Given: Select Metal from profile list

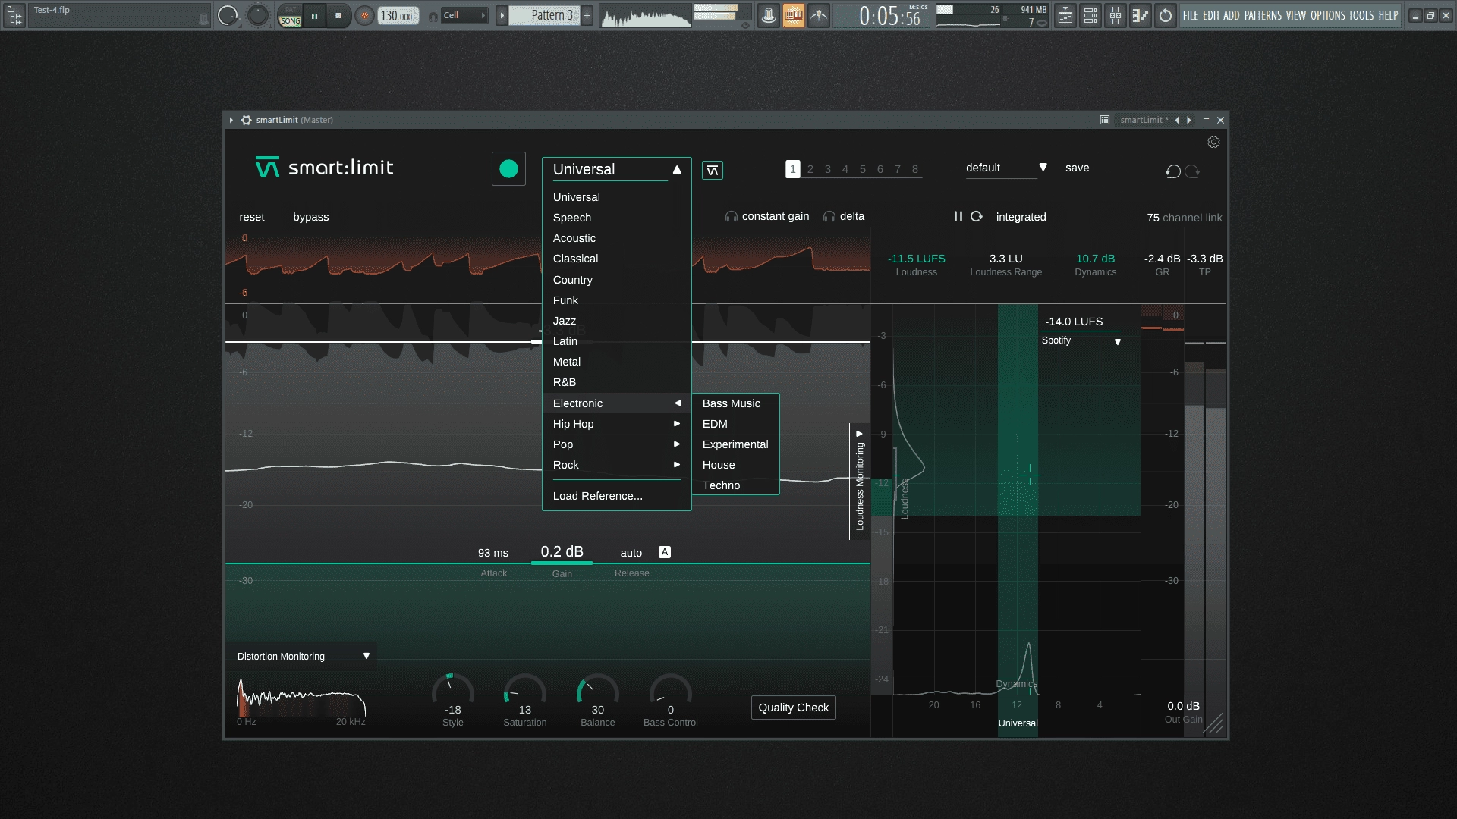Looking at the screenshot, I should click(616, 362).
